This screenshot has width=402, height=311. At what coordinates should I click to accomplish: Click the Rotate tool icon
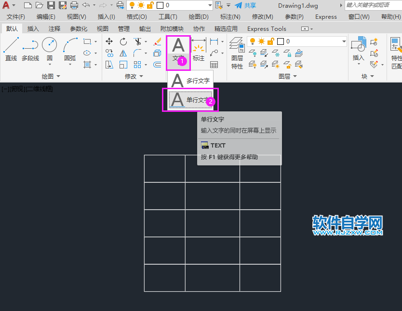tap(123, 41)
